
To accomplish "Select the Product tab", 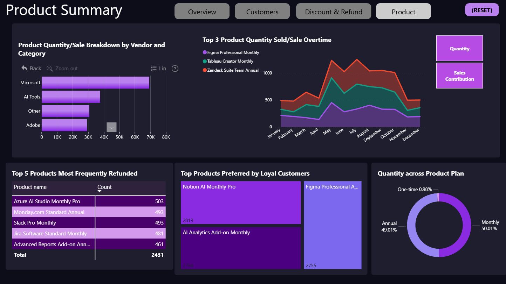I will [404, 12].
